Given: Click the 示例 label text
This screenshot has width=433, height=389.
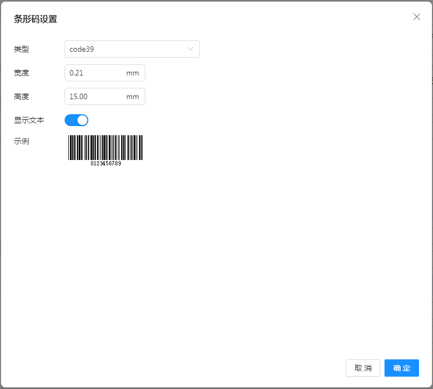Looking at the screenshot, I should click(22, 141).
